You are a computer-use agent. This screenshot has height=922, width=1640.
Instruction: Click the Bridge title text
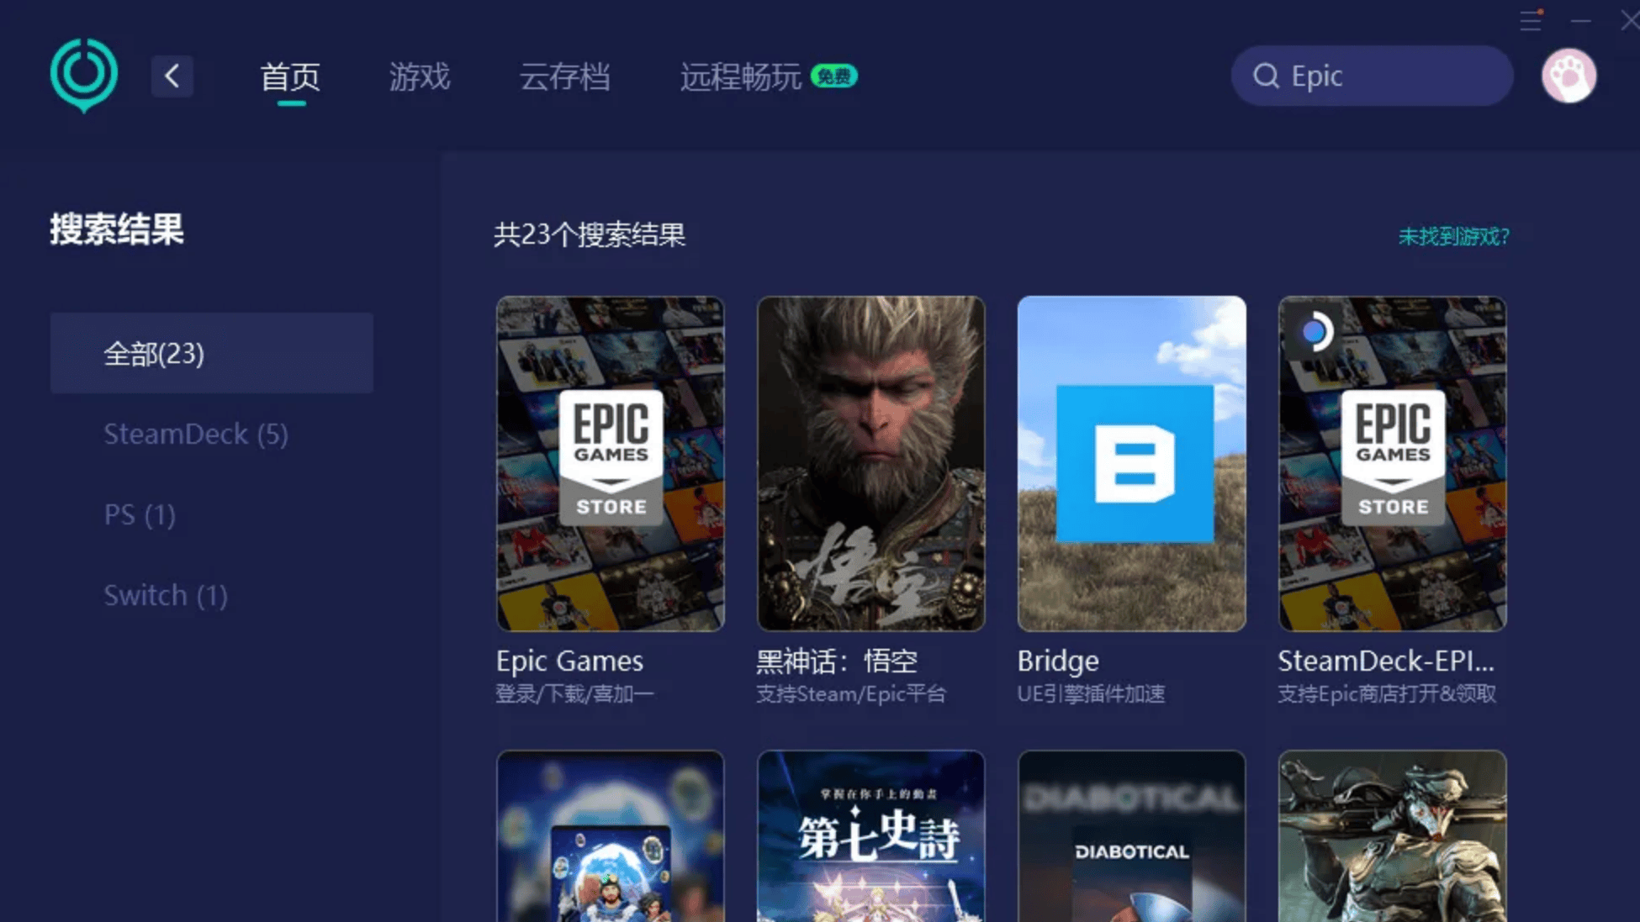click(1058, 661)
